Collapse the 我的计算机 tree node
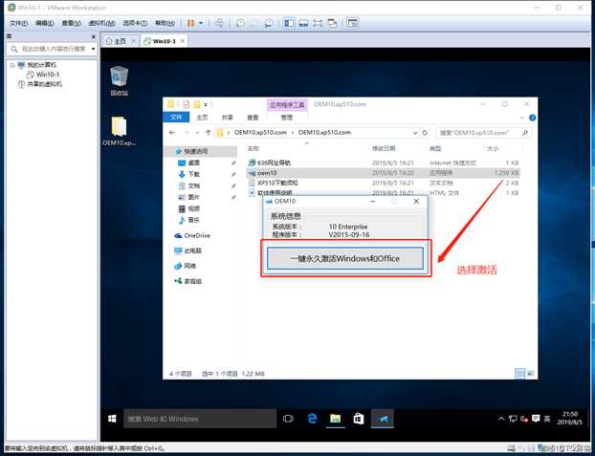Viewport: 595px width, 456px height. pos(12,65)
